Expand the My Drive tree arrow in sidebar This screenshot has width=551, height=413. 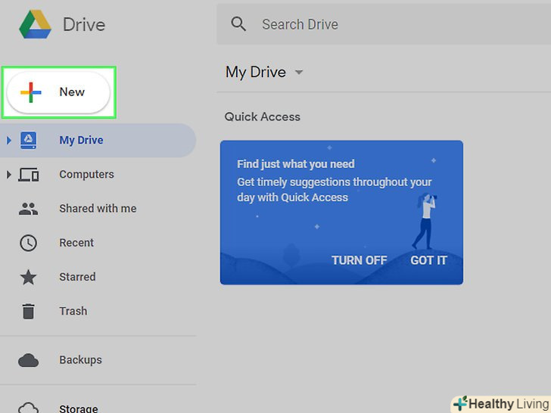coord(9,141)
